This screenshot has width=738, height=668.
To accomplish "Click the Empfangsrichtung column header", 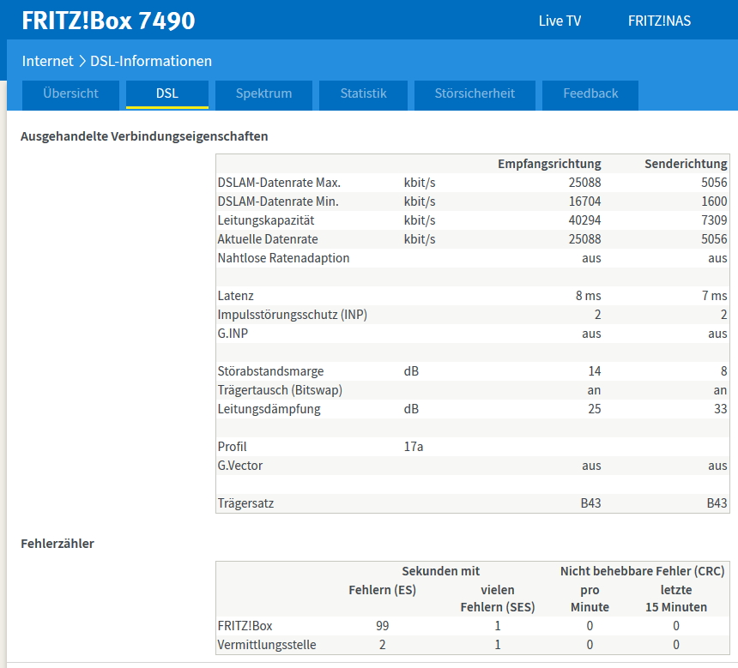I will [549, 164].
